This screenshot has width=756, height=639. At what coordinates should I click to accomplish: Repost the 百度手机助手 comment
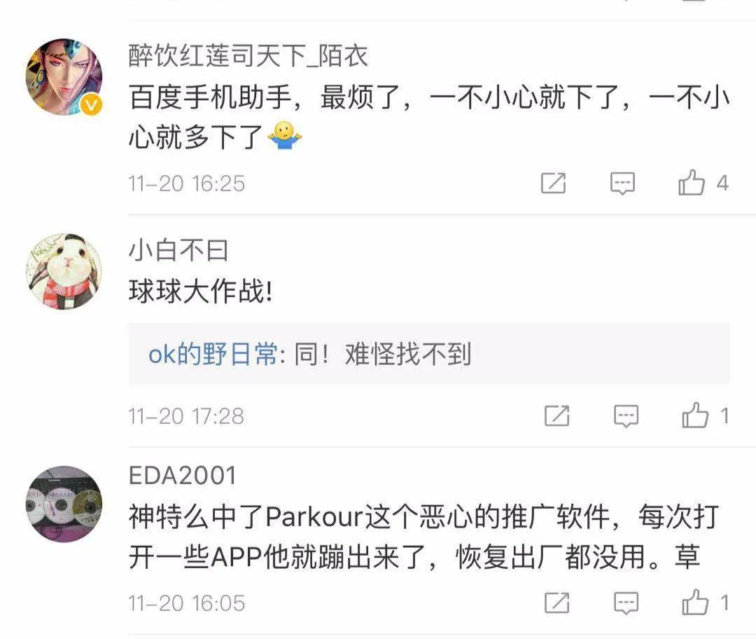(x=553, y=183)
